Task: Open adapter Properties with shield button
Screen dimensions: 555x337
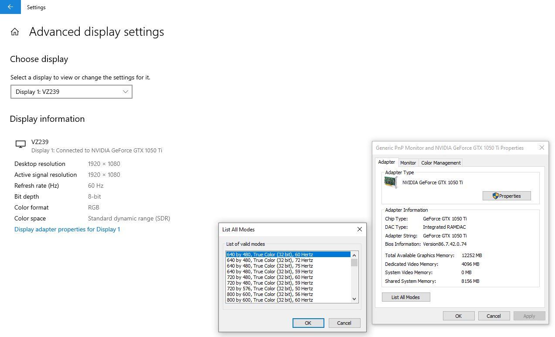Action: [x=507, y=196]
